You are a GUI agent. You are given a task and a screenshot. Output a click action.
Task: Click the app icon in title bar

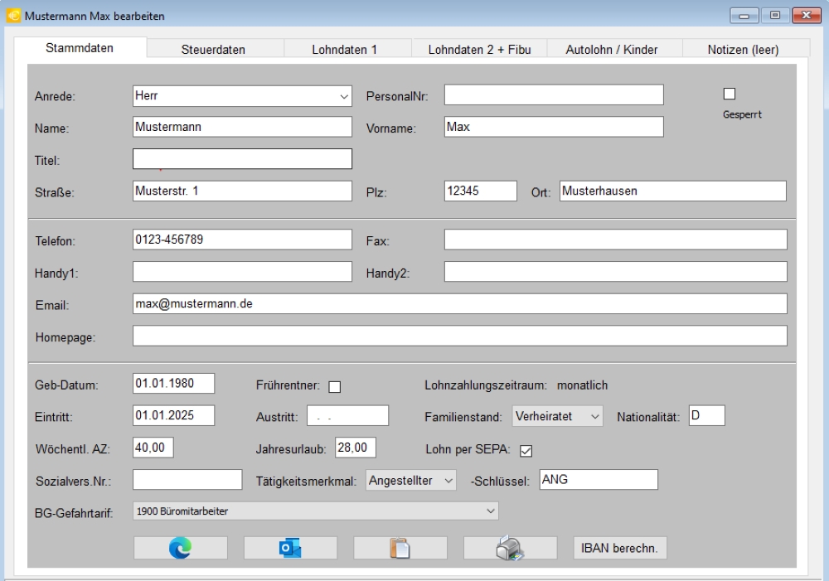pyautogui.click(x=13, y=16)
